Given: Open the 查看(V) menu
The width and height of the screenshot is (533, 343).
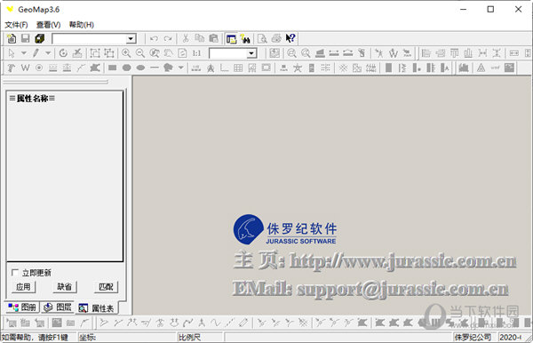Looking at the screenshot, I should tap(49, 25).
